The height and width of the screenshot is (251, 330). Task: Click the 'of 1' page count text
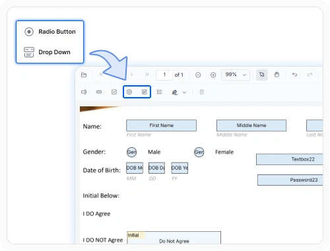coord(179,75)
